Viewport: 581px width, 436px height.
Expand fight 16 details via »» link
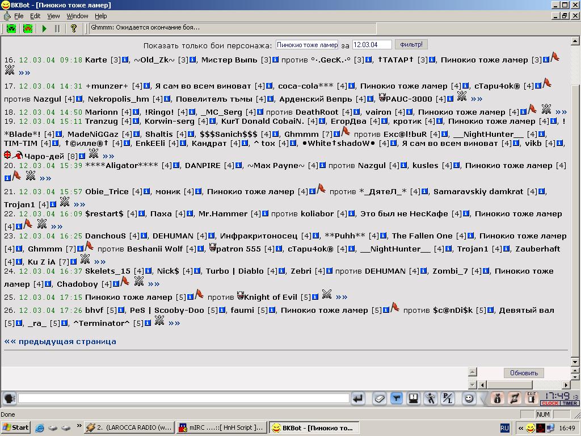click(x=24, y=73)
